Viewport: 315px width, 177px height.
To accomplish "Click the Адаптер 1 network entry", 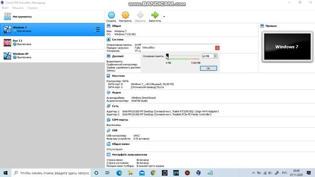I will click(162, 112).
